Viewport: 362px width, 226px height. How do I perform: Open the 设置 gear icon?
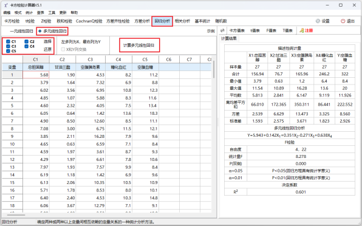[x=318, y=21]
